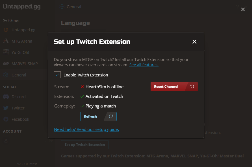Uncheck Enable Twitch Extension checkbox
The width and height of the screenshot is (252, 167).
coord(57,75)
